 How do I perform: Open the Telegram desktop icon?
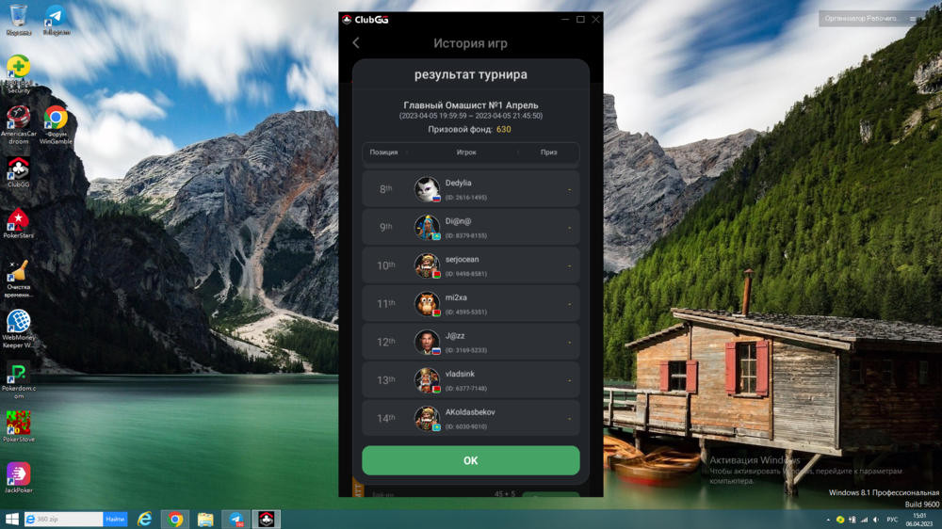(x=56, y=18)
